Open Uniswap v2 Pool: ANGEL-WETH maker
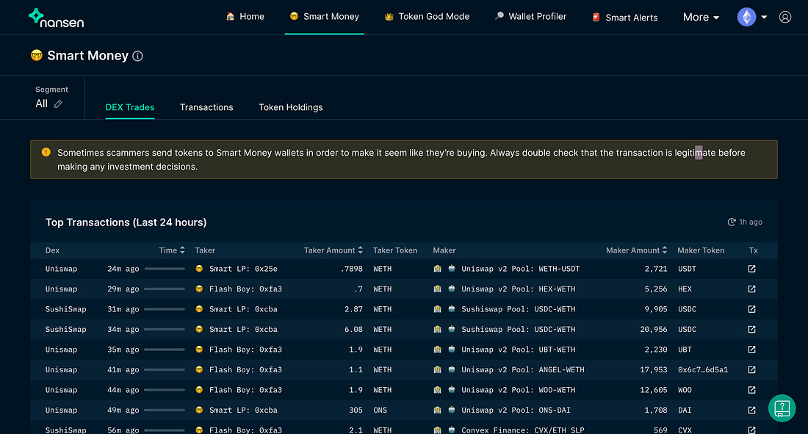Viewport: 808px width, 434px height. pos(523,369)
